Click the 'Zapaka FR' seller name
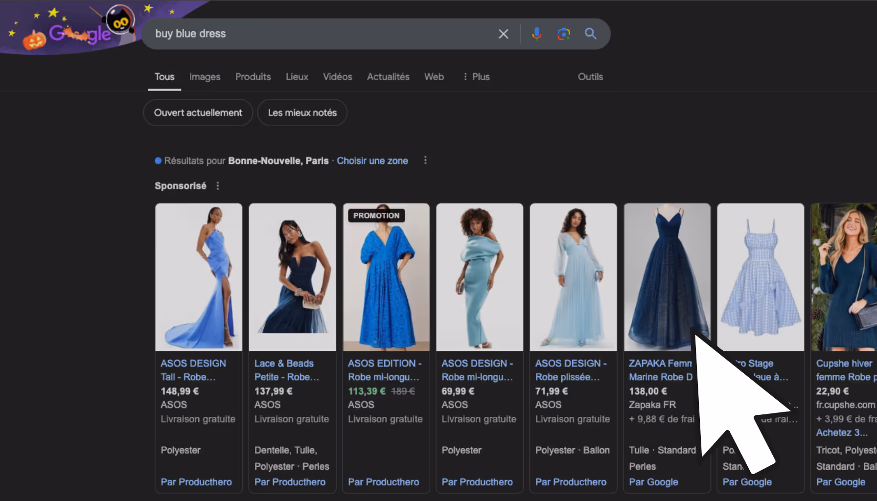 point(652,405)
